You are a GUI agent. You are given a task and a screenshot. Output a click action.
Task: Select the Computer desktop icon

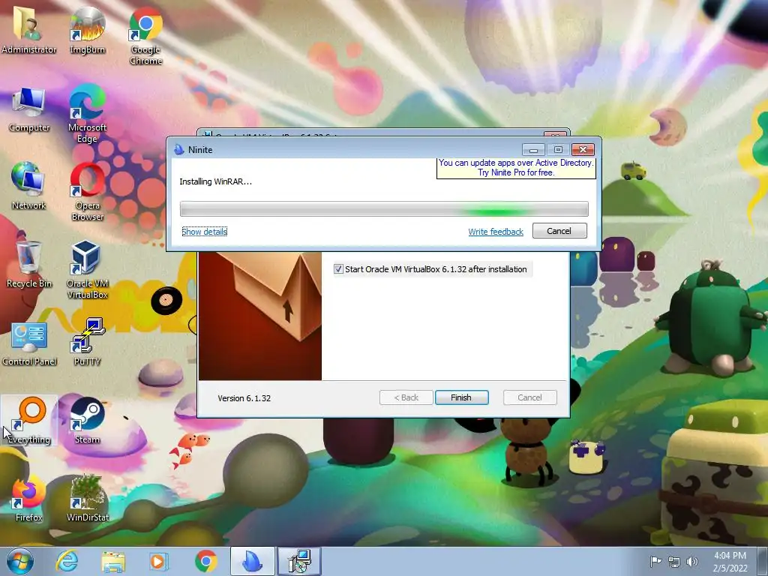(29, 110)
